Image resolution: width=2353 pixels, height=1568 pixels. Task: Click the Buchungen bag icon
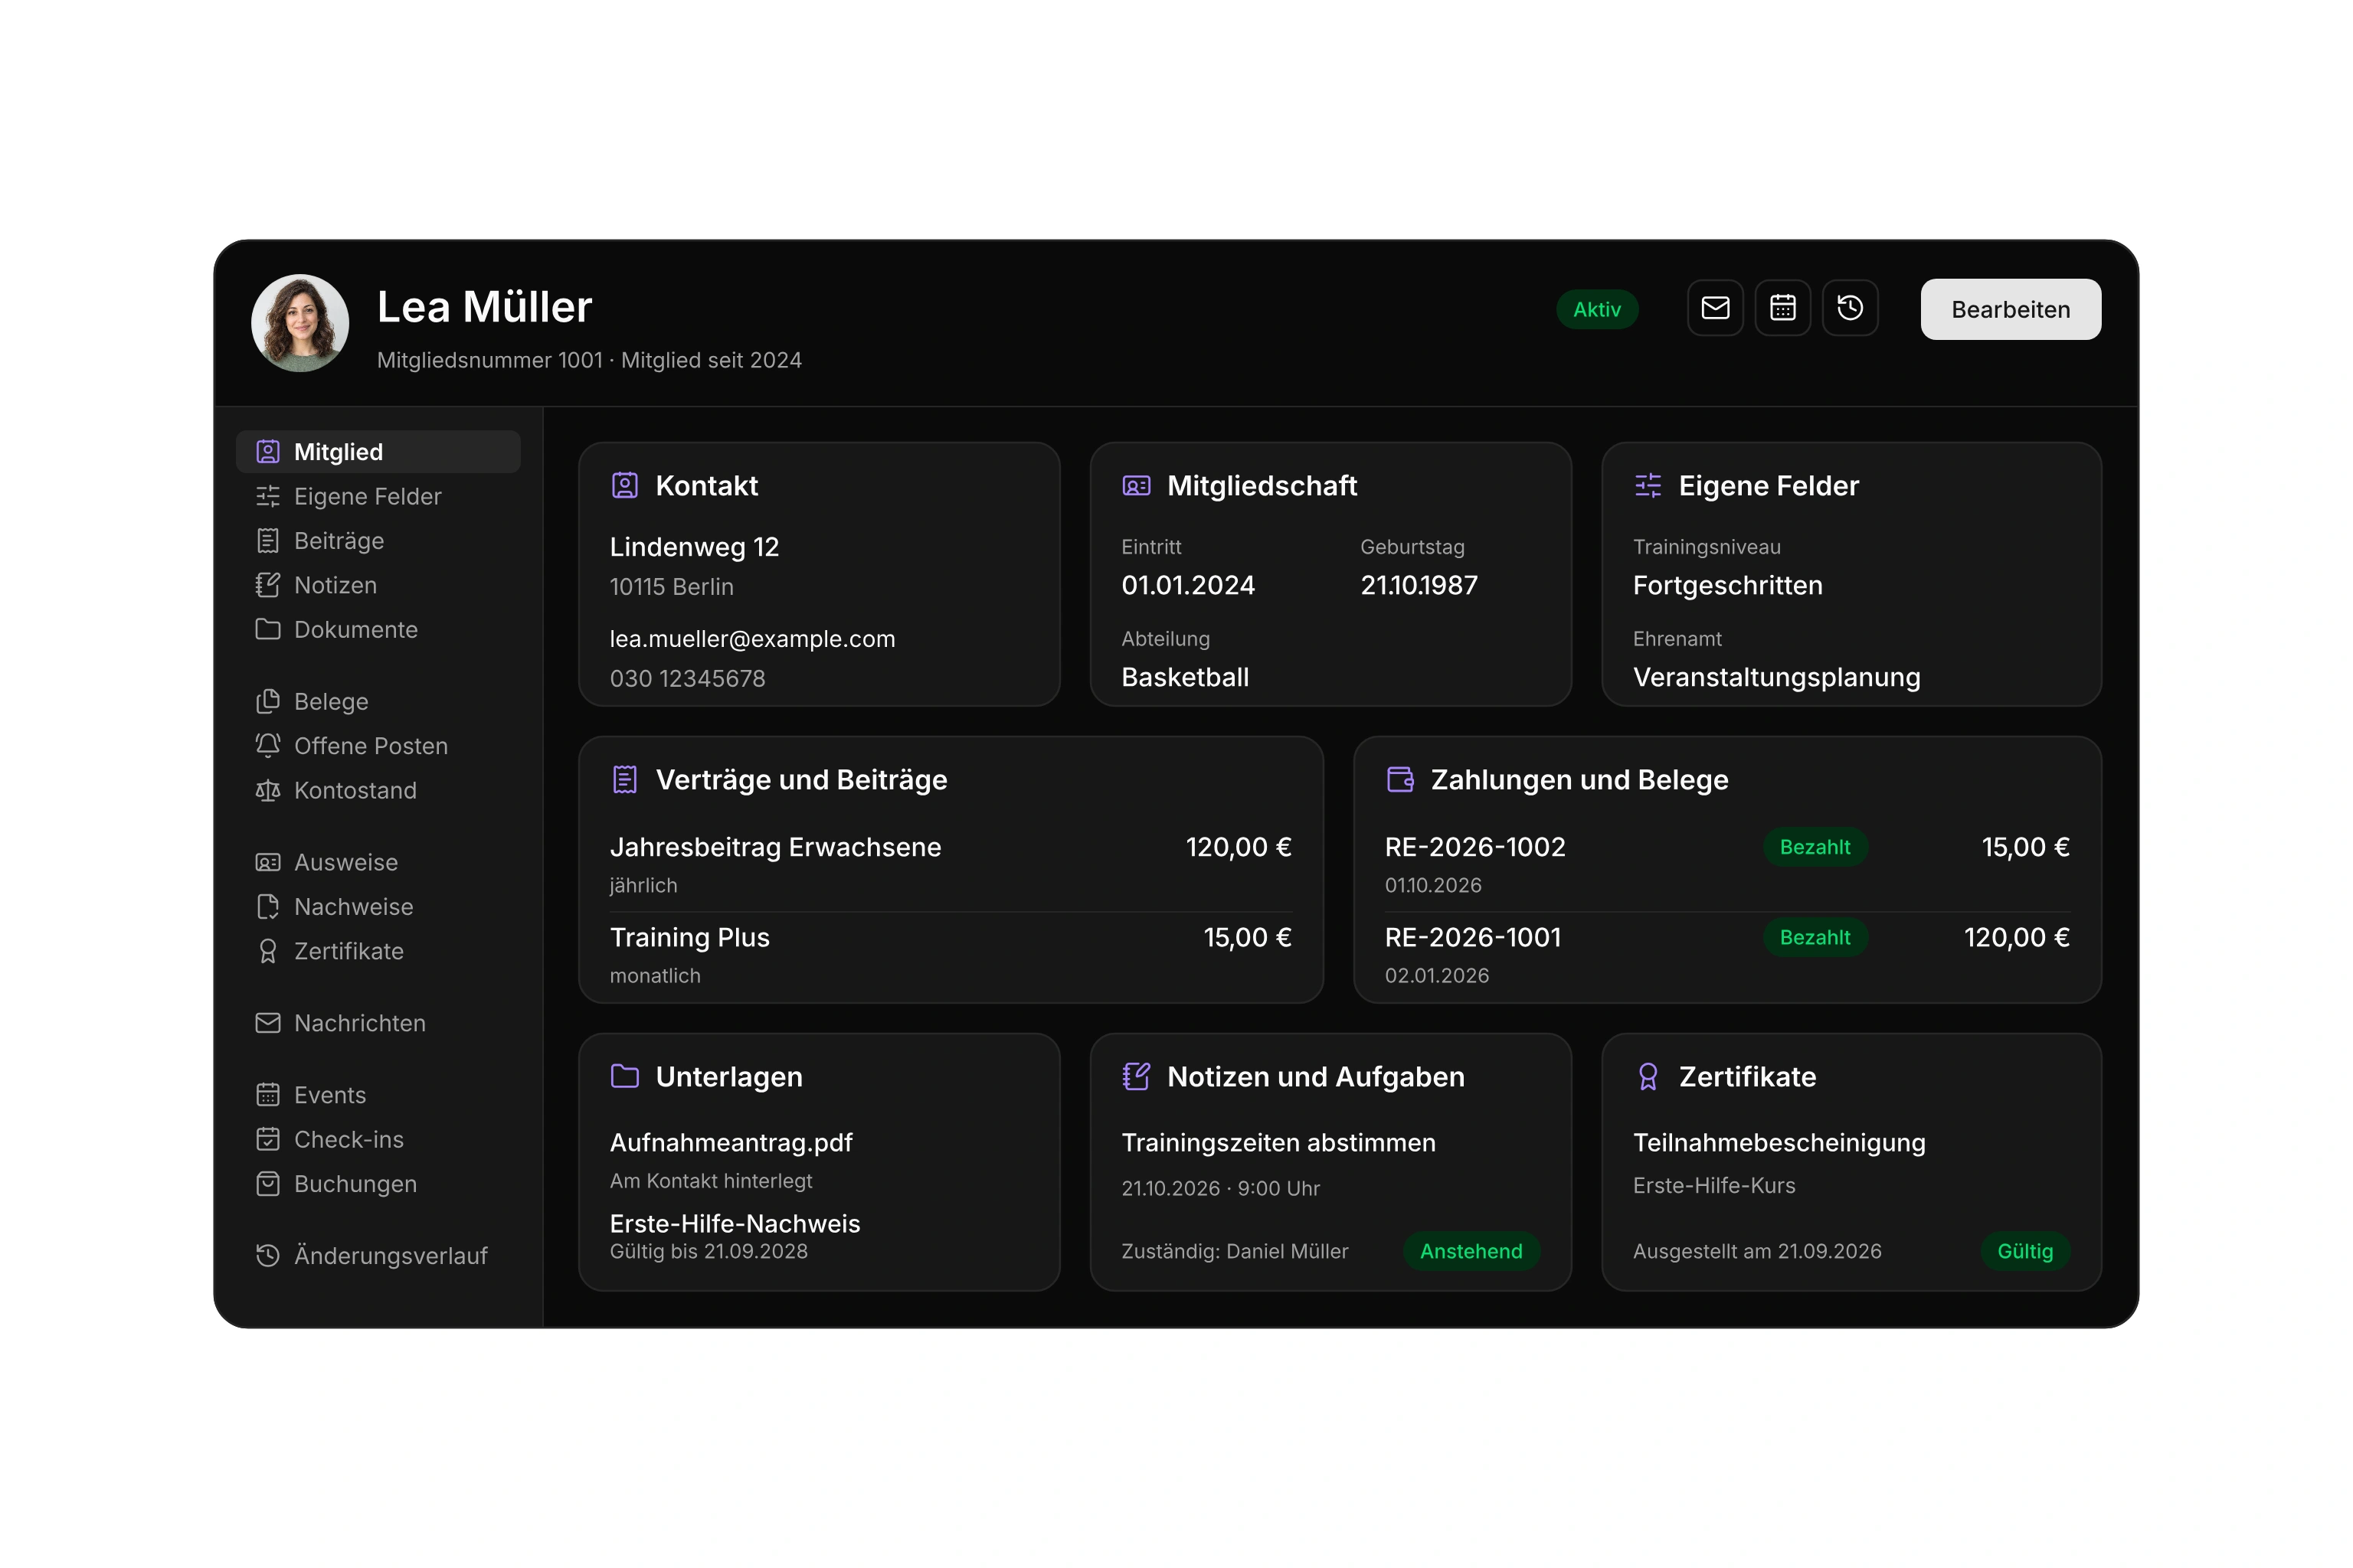[267, 1183]
